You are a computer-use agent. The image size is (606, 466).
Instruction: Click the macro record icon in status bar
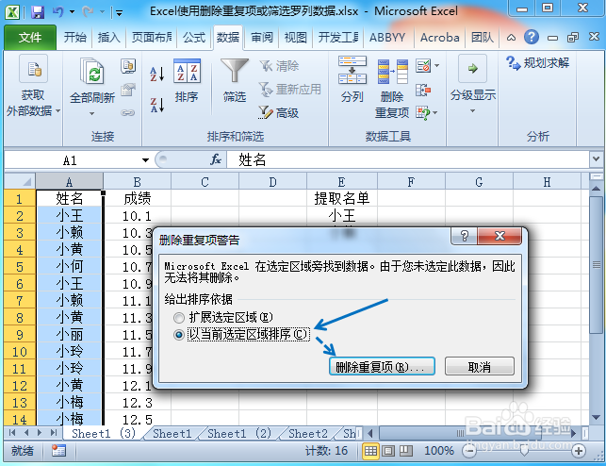58,451
